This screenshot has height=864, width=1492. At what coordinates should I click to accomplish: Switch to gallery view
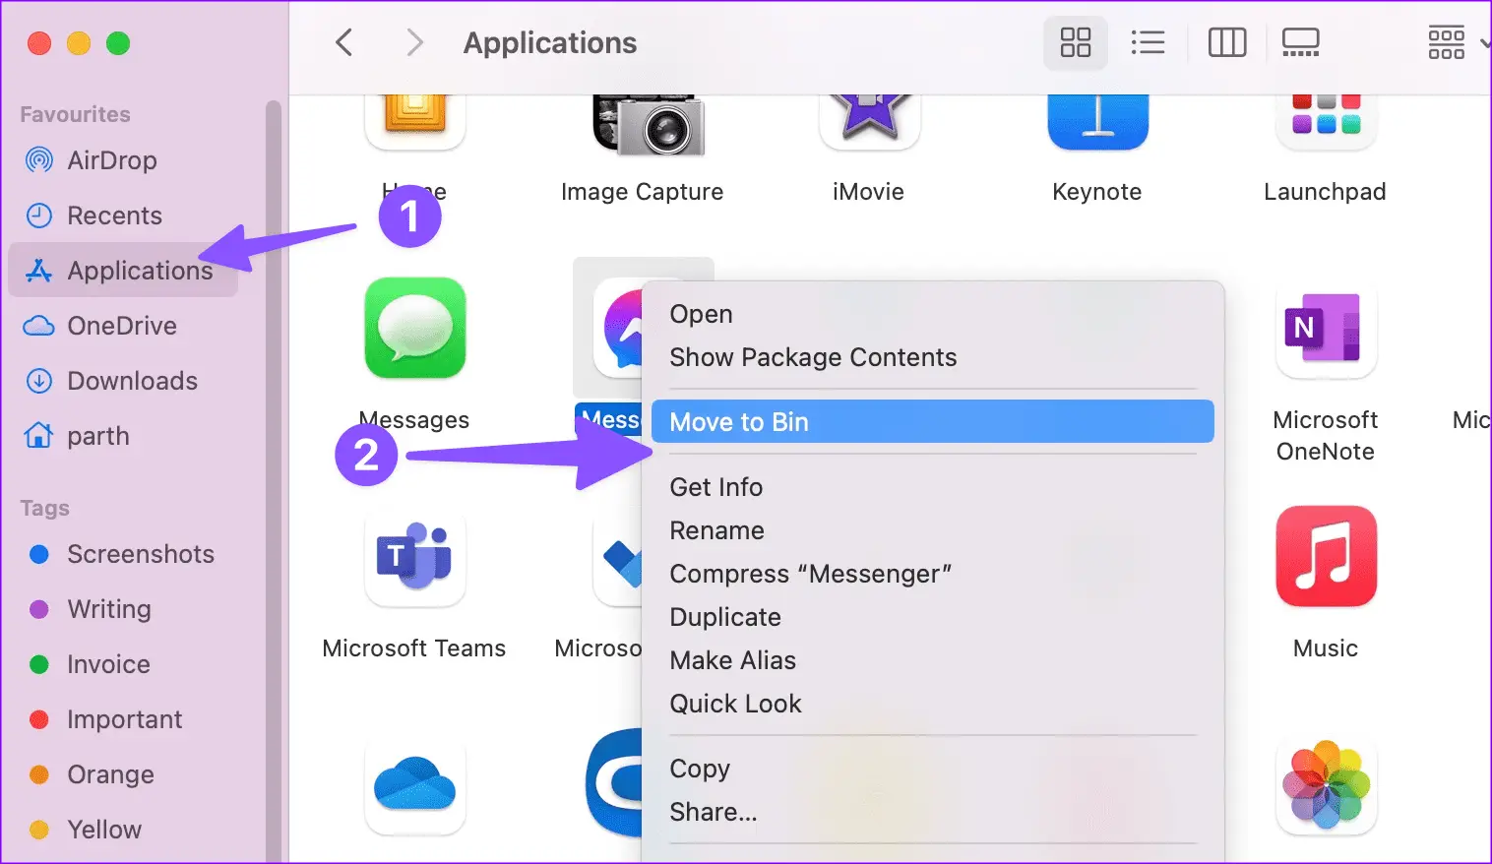[x=1300, y=42]
